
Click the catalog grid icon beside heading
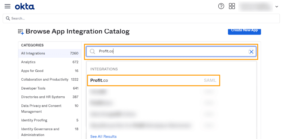click(x=21, y=31)
